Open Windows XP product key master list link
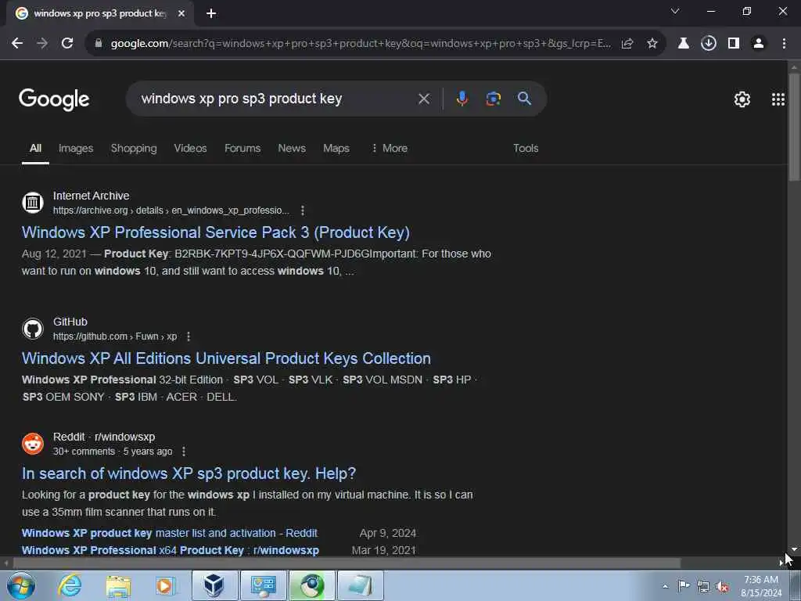Screen dimensions: 801x601 pyautogui.click(x=170, y=533)
